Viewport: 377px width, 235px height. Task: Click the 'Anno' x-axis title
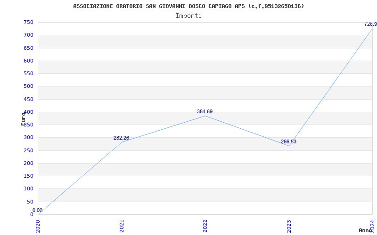[x=365, y=230]
